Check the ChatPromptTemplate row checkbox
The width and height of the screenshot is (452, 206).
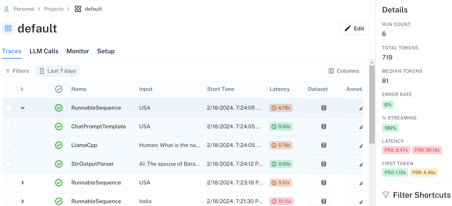click(9, 127)
